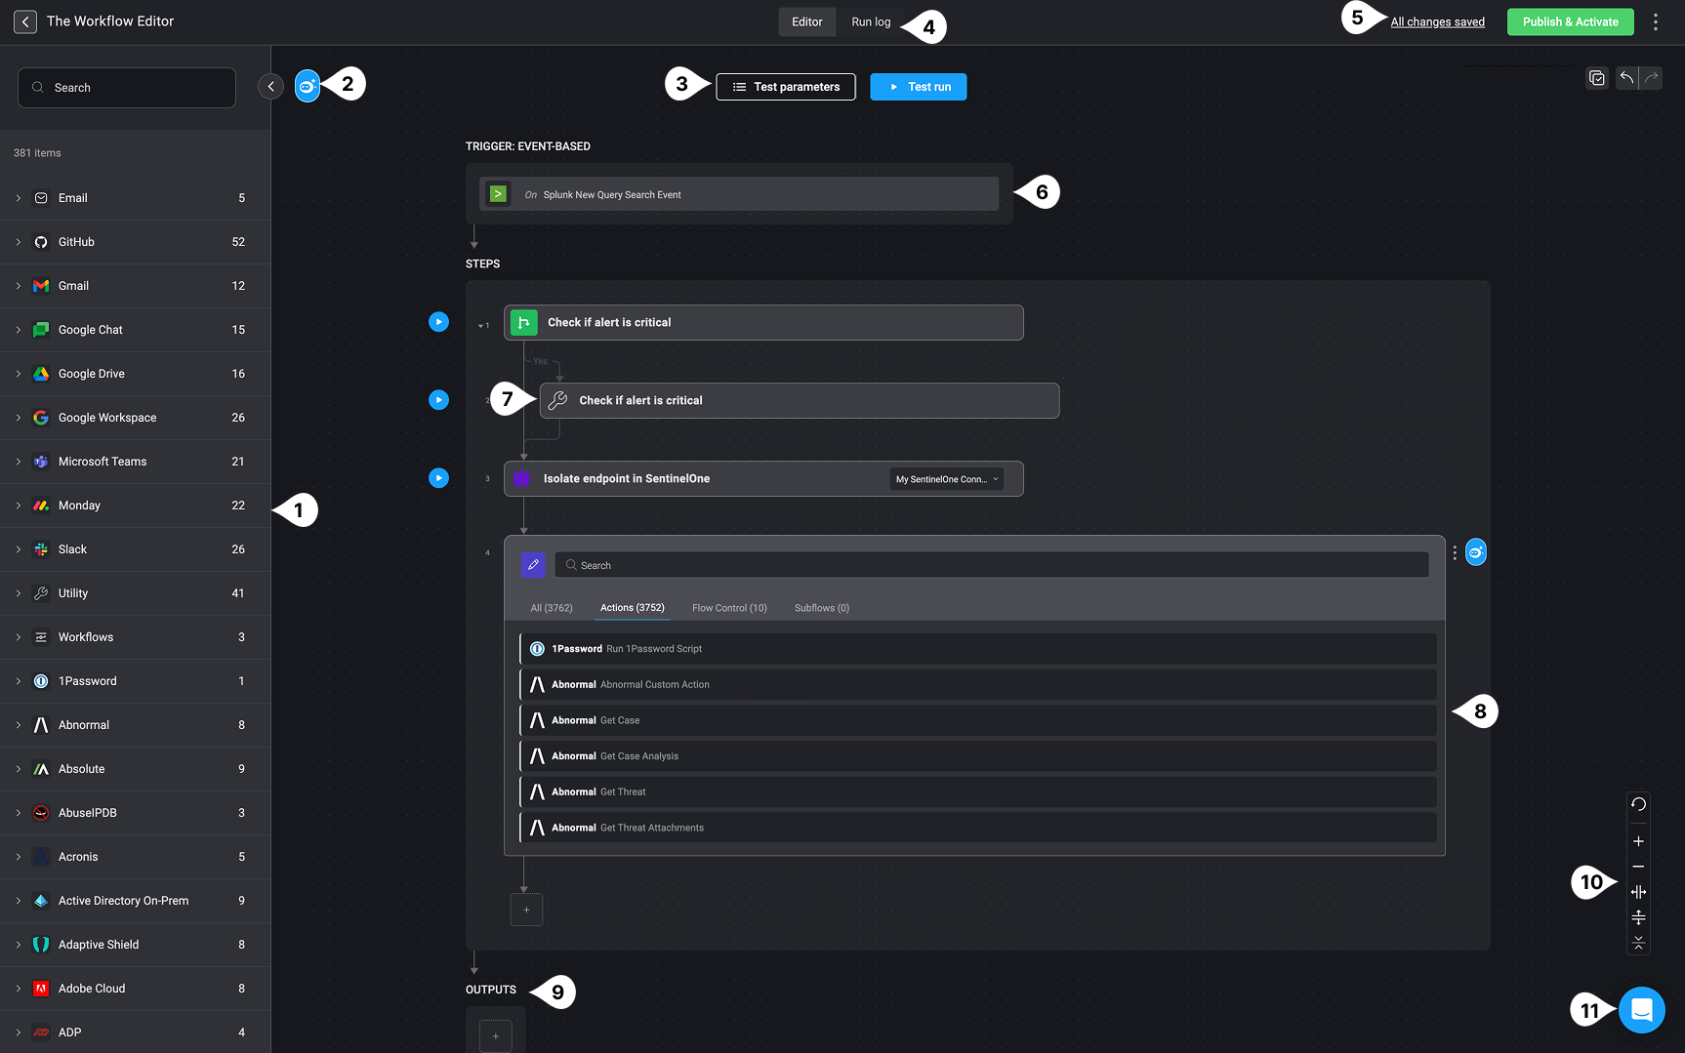1685x1053 pixels.
Task: Expand the Gmail category
Action: point(18,286)
